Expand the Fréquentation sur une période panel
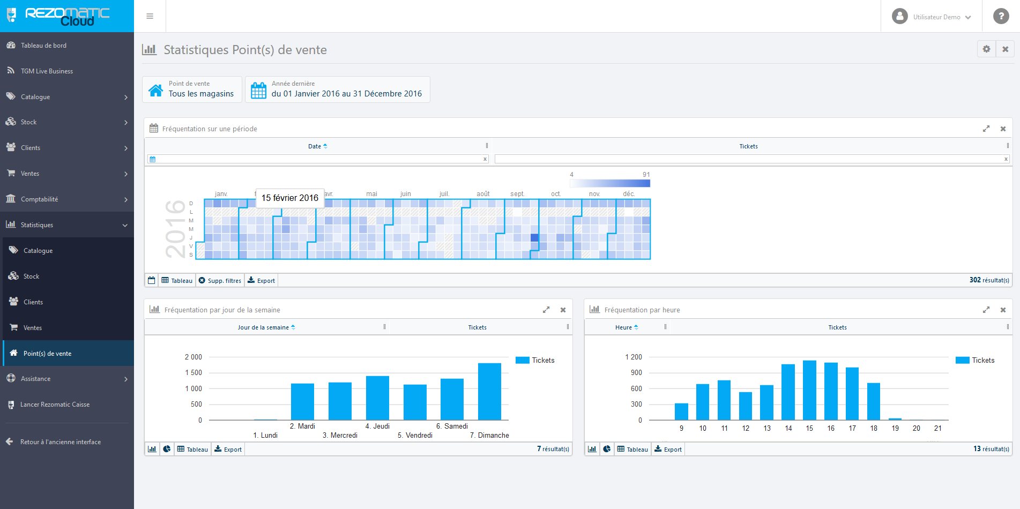 [986, 129]
